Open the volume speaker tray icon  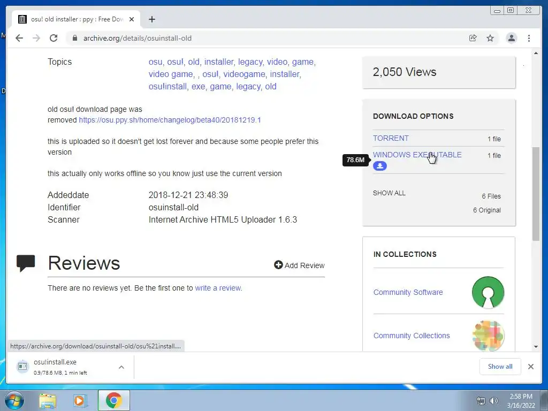(x=493, y=401)
